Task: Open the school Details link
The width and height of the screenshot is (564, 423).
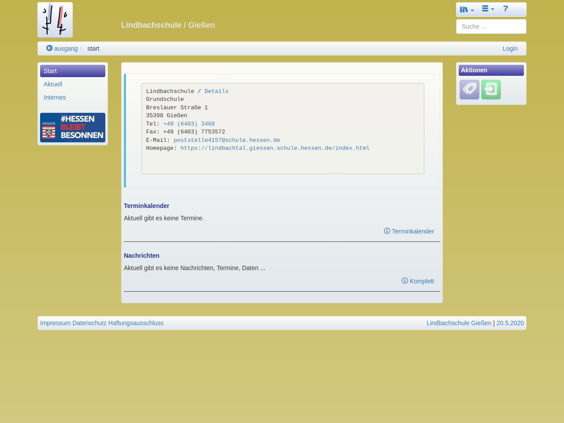Action: (x=216, y=91)
